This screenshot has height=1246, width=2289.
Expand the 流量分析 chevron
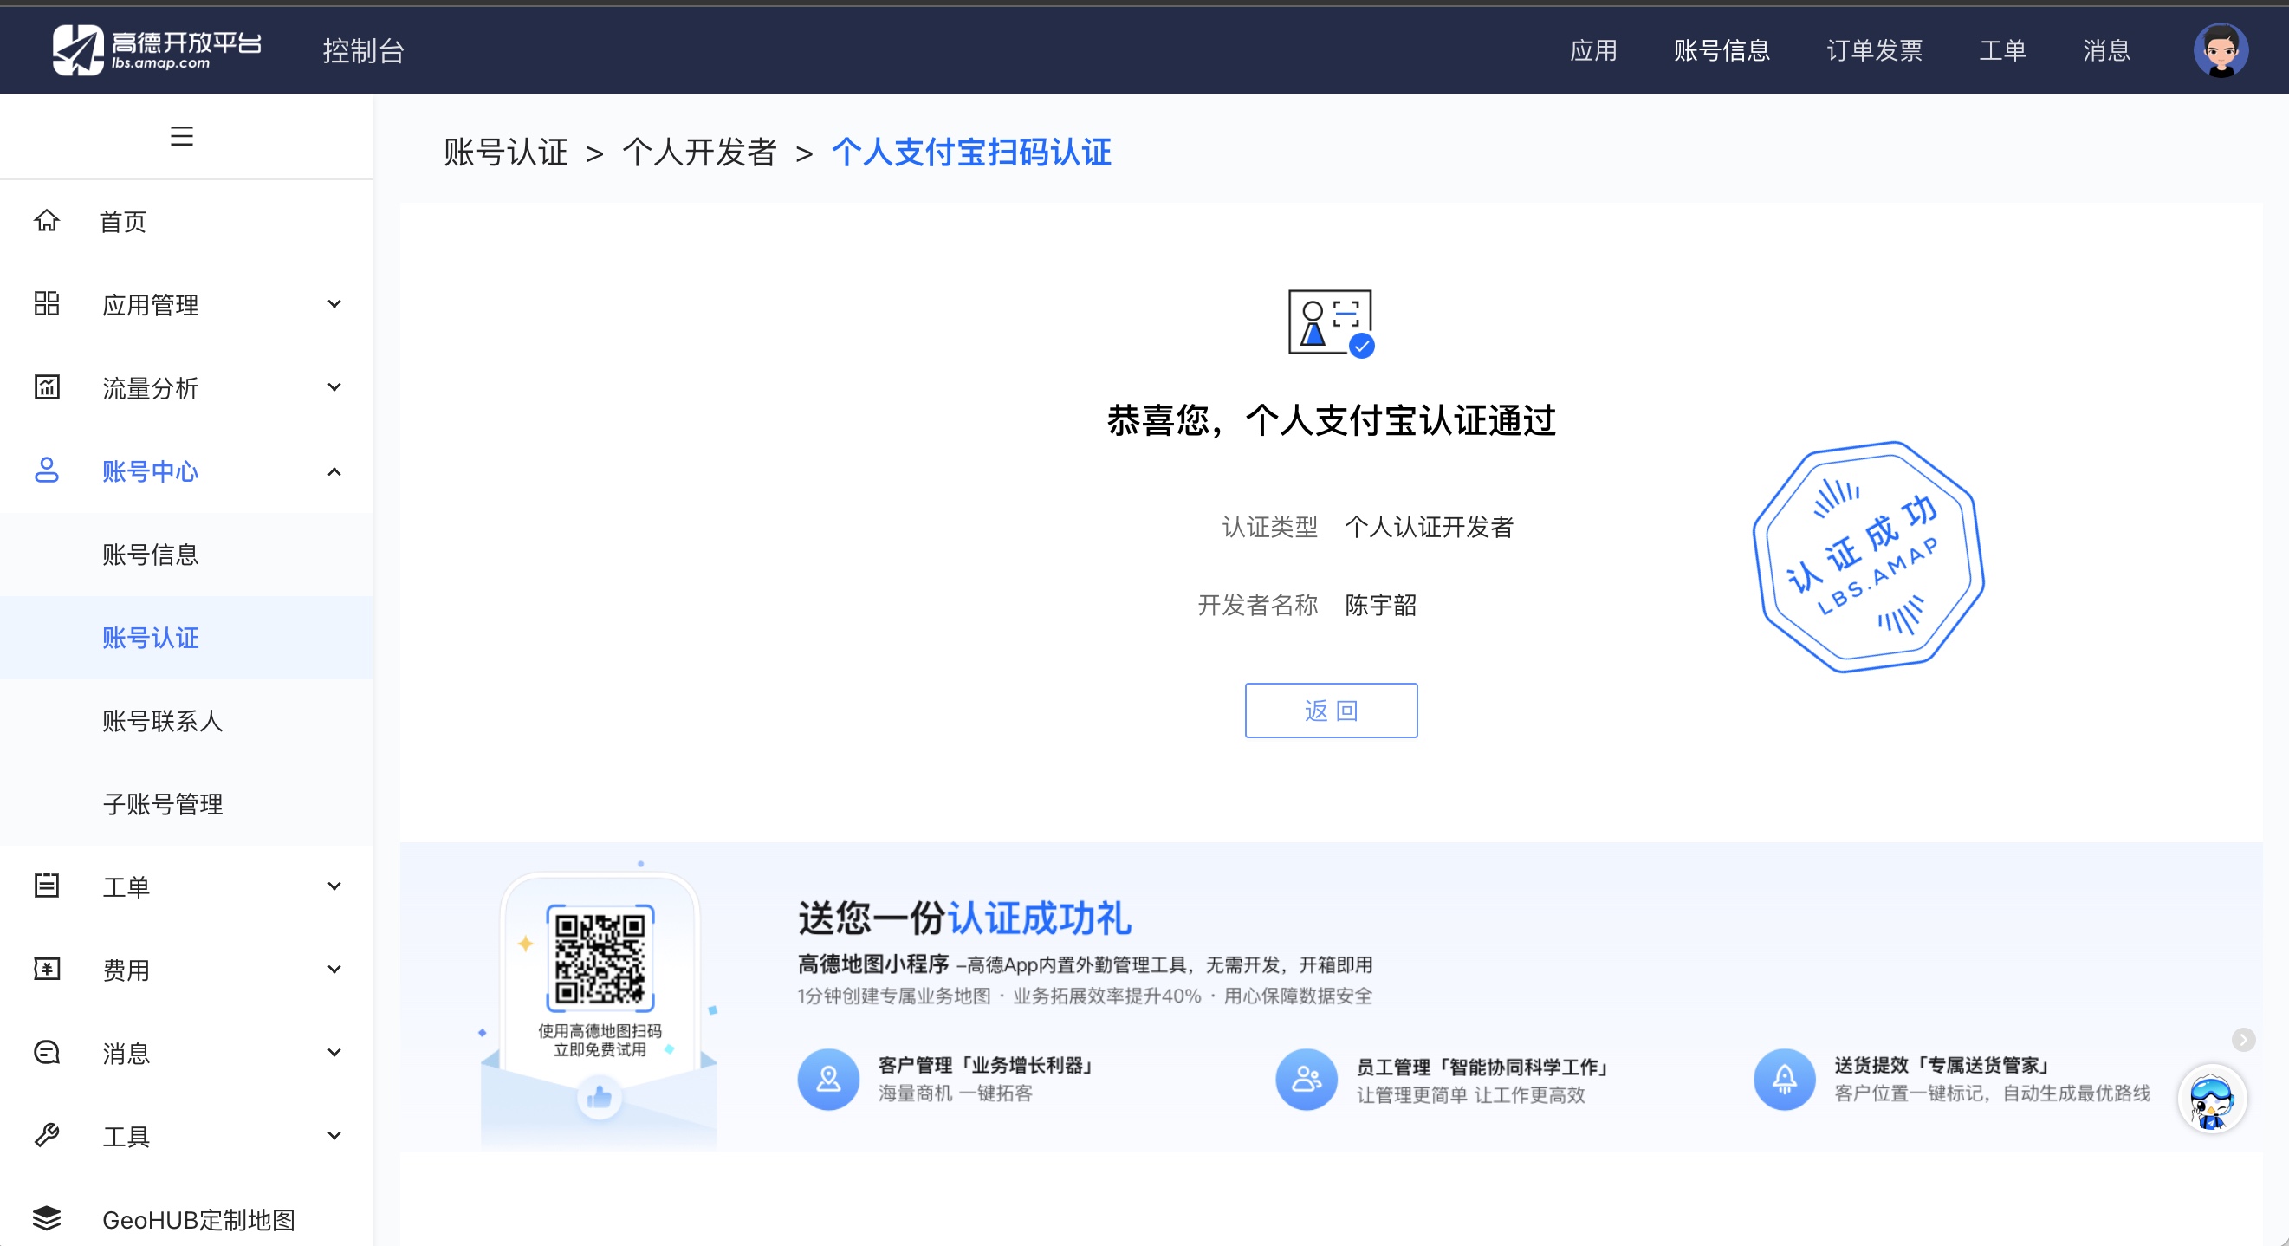click(334, 387)
